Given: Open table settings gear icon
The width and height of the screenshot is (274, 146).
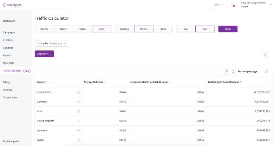Looking at the screenshot, I should [x=267, y=71].
